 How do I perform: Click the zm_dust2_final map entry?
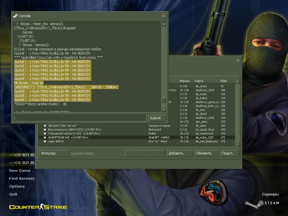[205, 129]
